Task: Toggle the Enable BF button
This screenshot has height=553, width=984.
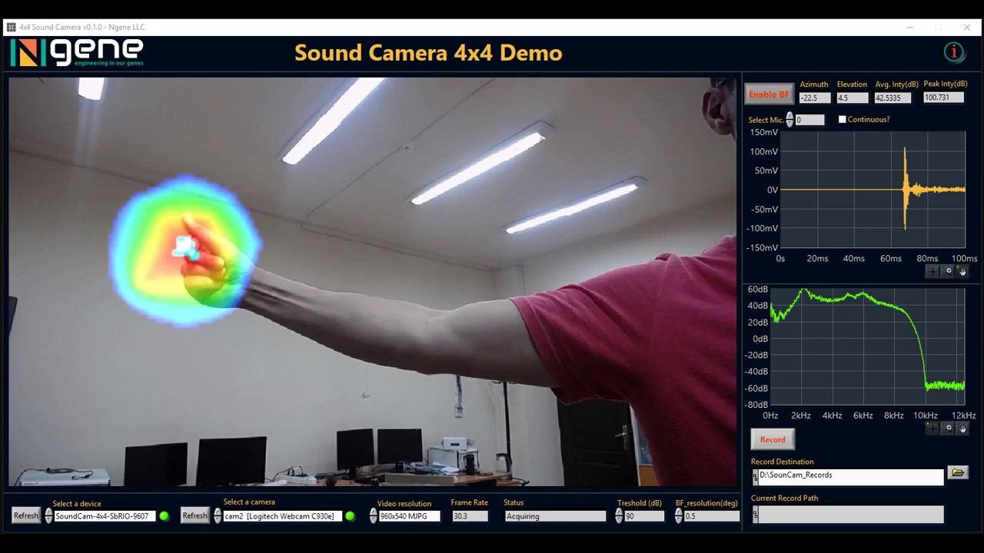Action: coord(769,94)
